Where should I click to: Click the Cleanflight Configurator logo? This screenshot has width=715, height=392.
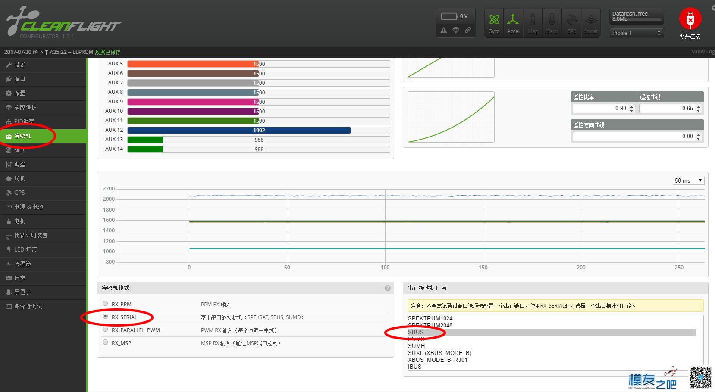64,22
